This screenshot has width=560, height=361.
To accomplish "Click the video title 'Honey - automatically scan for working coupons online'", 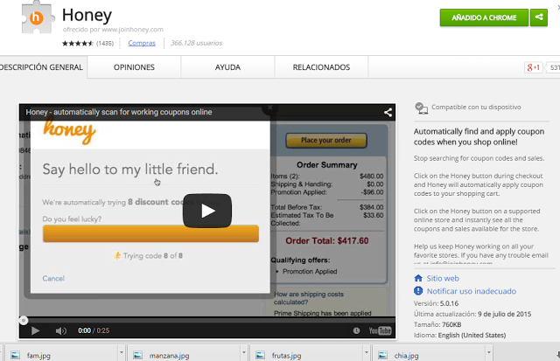I will tap(119, 112).
